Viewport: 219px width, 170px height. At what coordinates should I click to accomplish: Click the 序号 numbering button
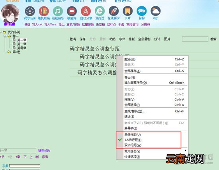tap(45, 157)
